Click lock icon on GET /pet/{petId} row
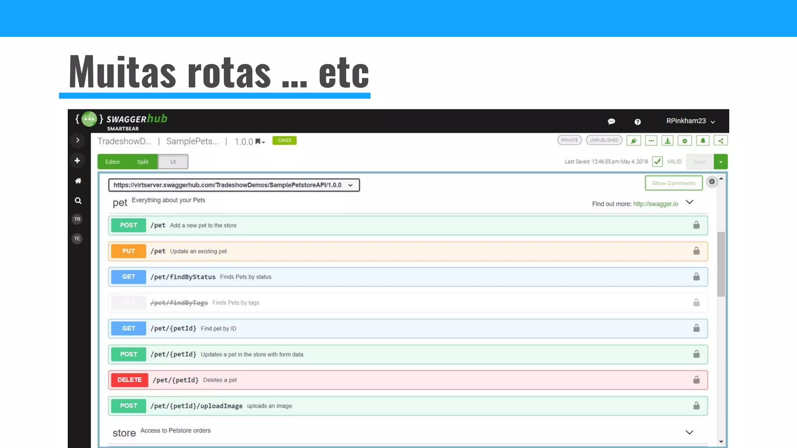797x448 pixels. (x=696, y=328)
